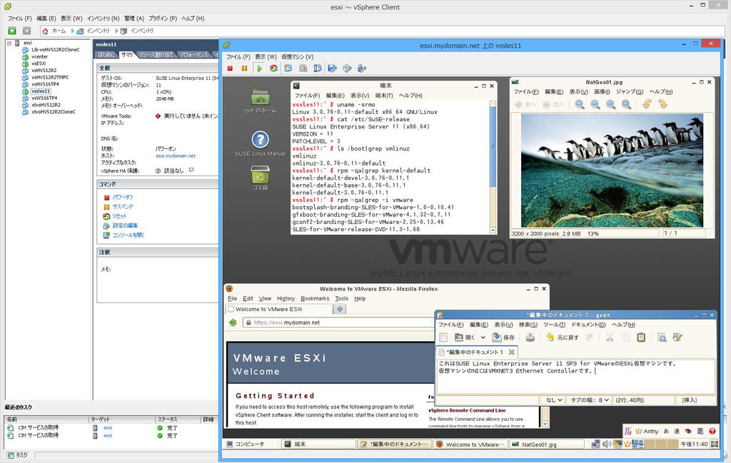Rotate the image counterclockwise in the viewer
Image resolution: width=731 pixels, height=463 pixels.
click(x=647, y=104)
